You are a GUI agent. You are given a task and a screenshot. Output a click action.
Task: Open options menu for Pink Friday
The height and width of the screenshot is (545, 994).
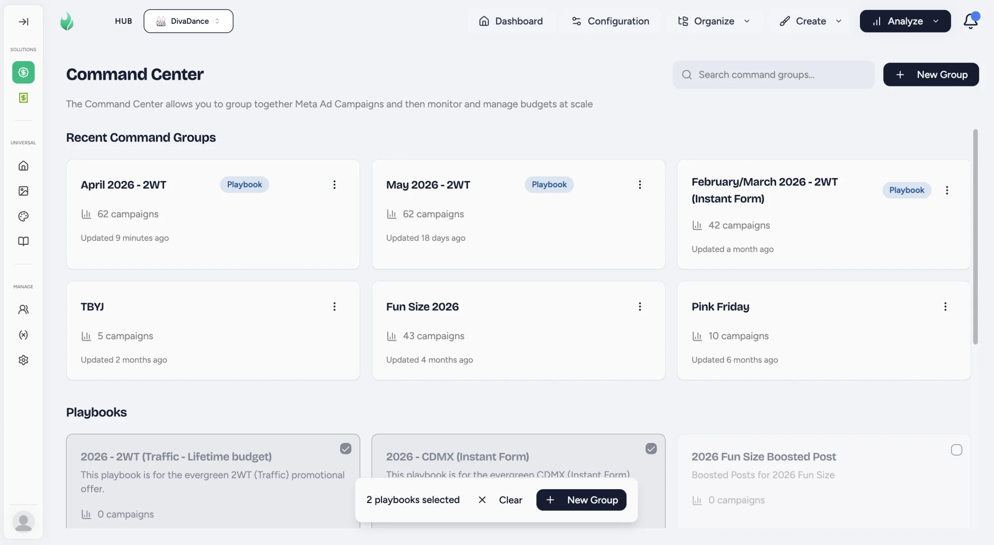[945, 306]
